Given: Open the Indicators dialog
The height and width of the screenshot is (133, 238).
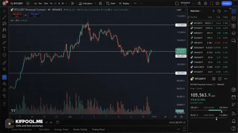Looking at the screenshot, I should [x=85, y=3].
